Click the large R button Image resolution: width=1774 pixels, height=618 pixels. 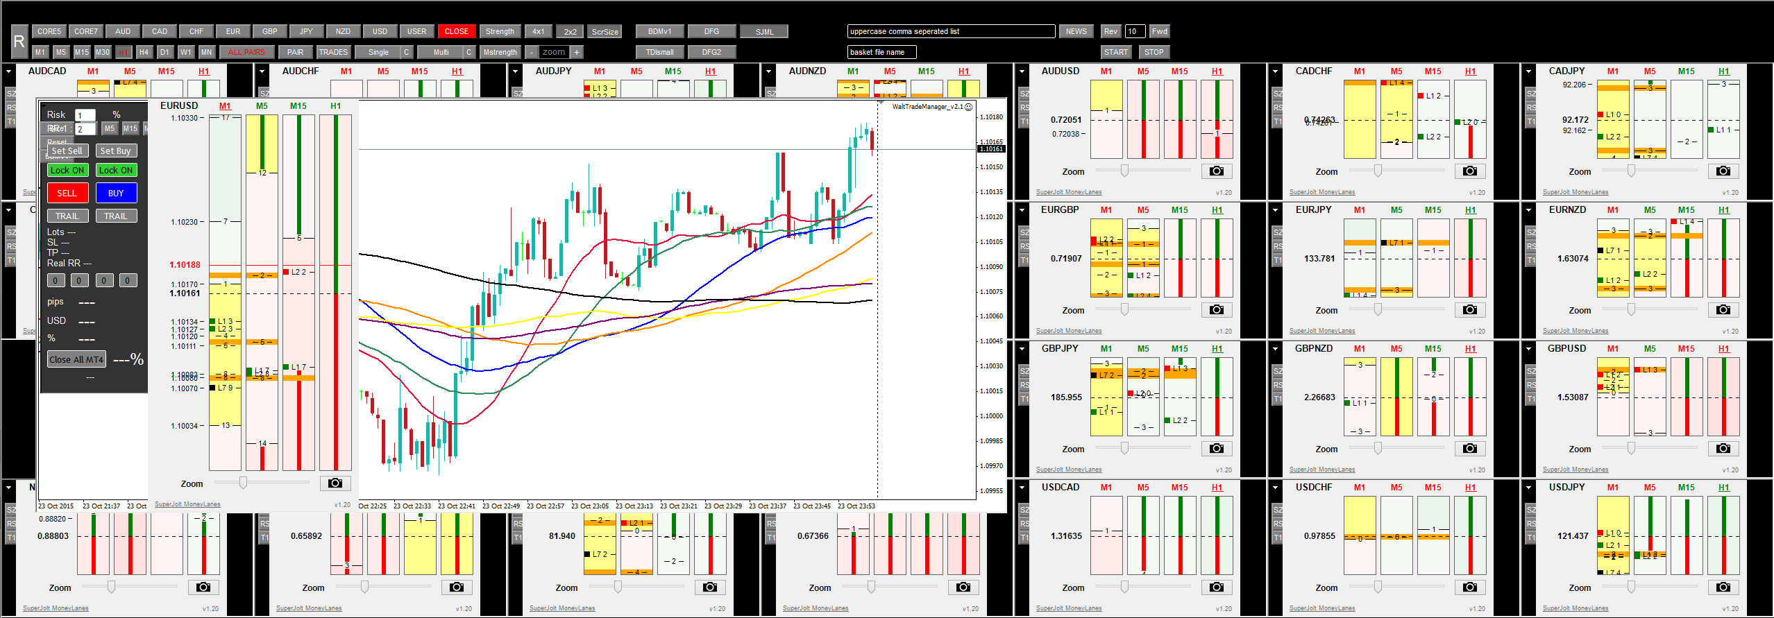pos(19,42)
